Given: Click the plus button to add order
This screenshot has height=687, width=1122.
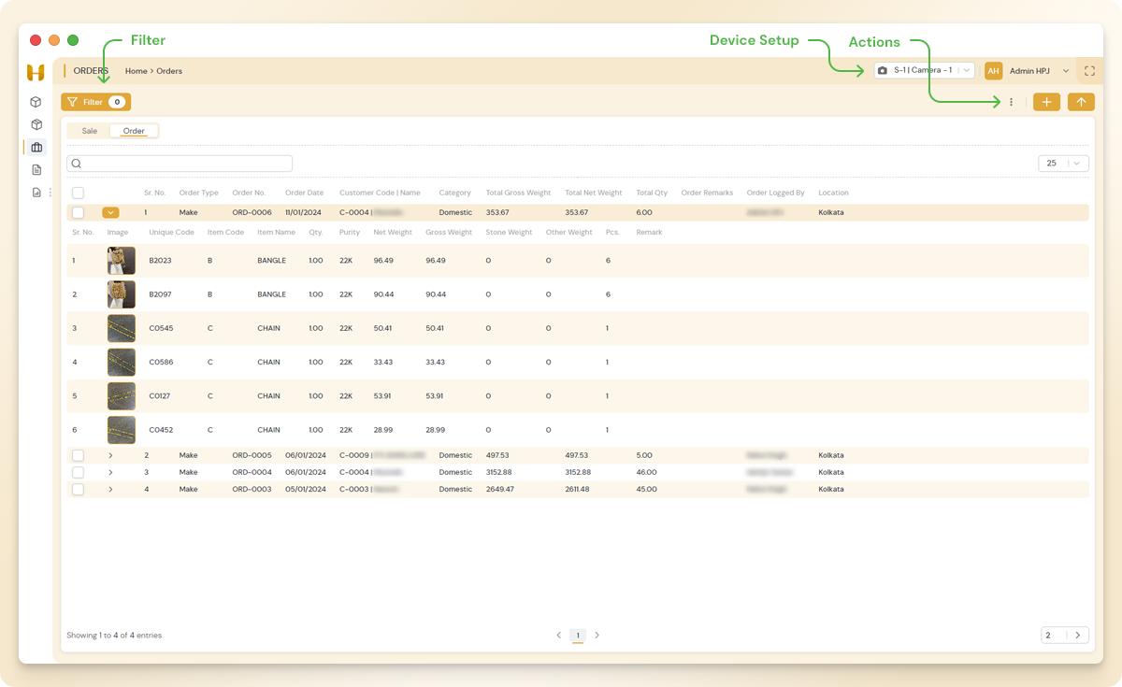Looking at the screenshot, I should point(1046,102).
